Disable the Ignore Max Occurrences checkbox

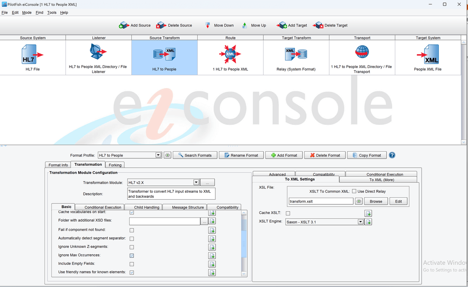(132, 255)
